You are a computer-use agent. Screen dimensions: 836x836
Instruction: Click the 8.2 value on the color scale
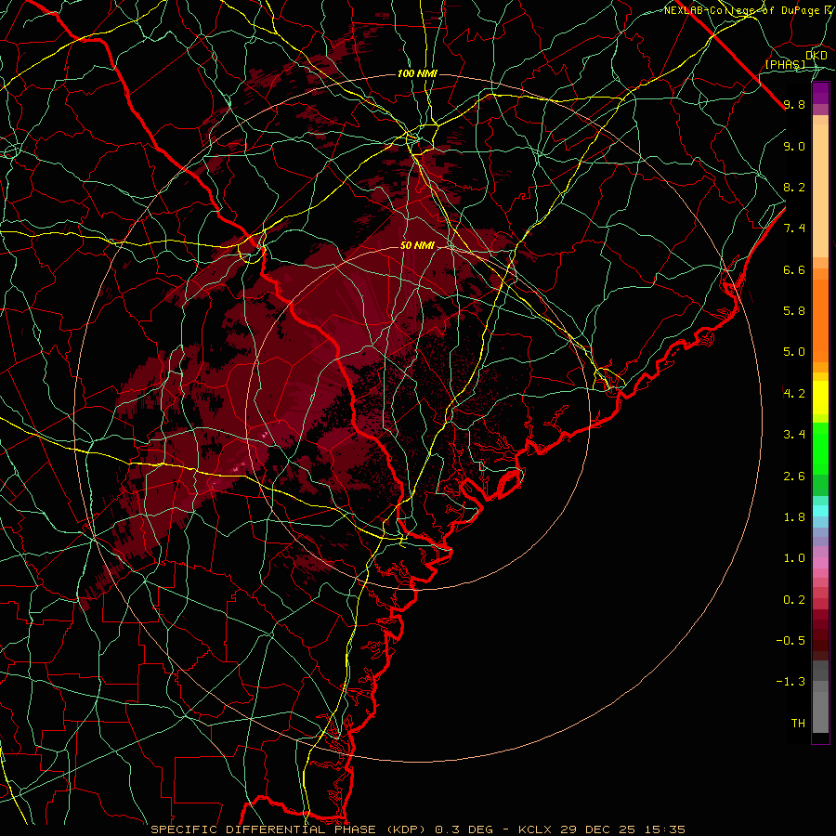click(794, 187)
